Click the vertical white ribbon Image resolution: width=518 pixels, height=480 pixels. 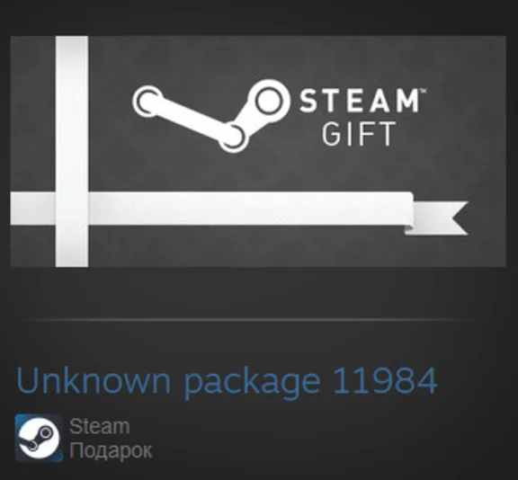coord(72,152)
